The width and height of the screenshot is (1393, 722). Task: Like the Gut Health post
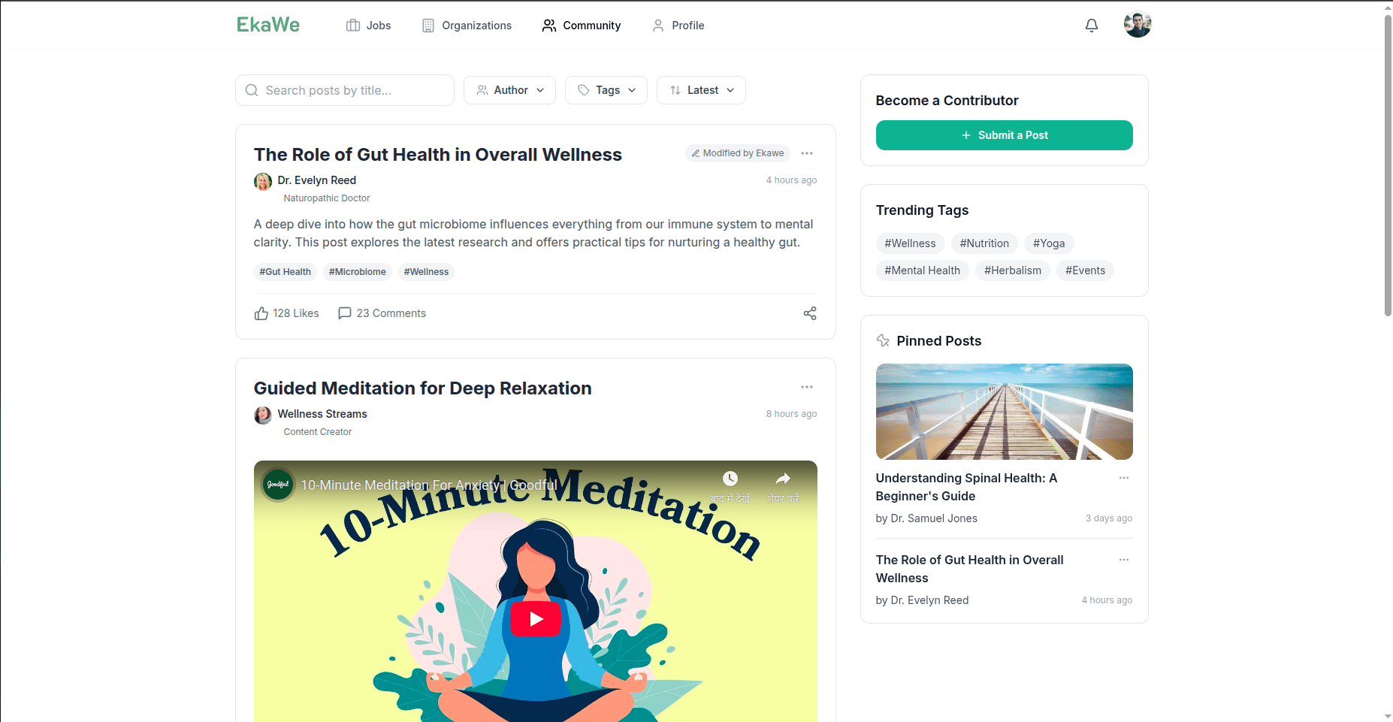click(x=286, y=313)
